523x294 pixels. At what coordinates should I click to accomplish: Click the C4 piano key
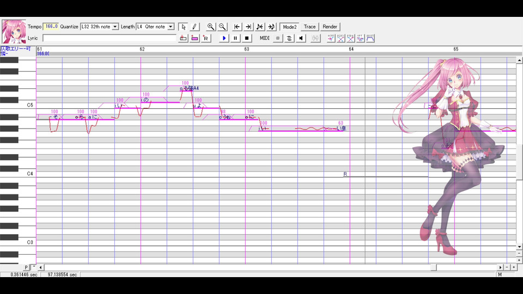(x=18, y=174)
